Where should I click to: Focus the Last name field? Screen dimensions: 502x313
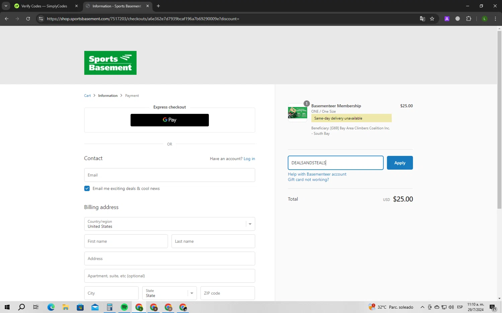(x=213, y=241)
